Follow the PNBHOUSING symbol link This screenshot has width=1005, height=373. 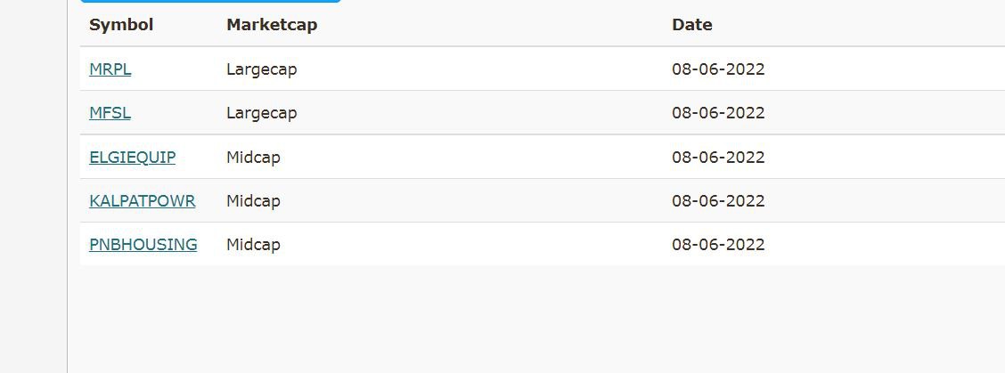143,245
